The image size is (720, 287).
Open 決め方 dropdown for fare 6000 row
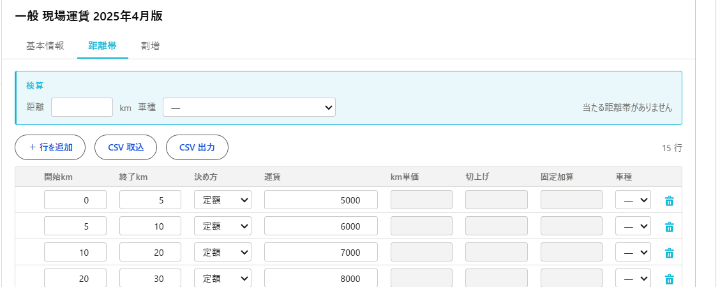[223, 226]
